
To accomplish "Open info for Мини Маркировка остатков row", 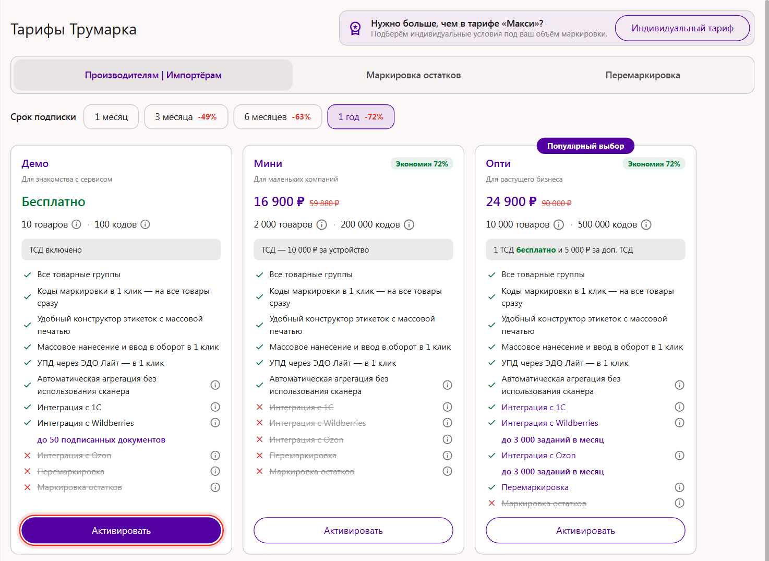I will coord(447,471).
